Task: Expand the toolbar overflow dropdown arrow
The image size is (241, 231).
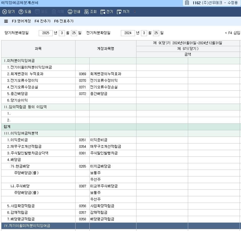Action: (x=135, y=12)
